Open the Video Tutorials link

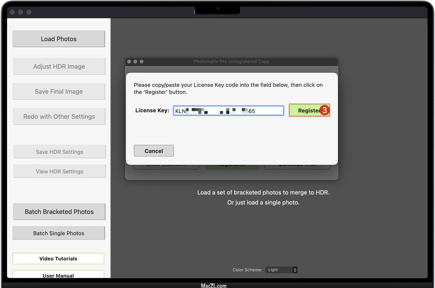(58, 259)
